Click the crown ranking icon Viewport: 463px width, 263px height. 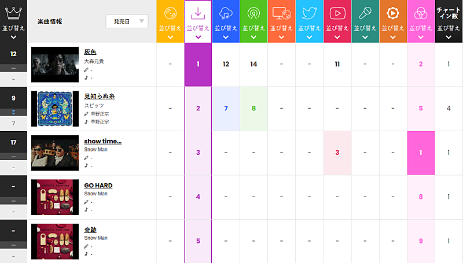pos(13,13)
